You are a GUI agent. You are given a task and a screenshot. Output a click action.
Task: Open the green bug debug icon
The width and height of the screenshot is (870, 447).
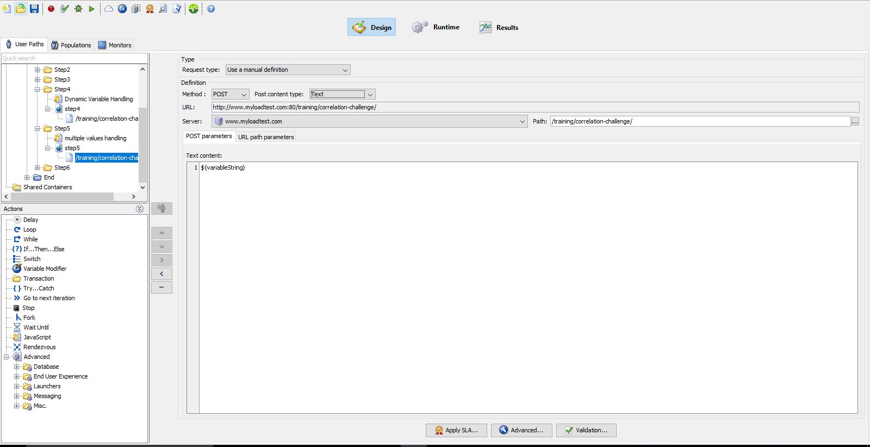coord(78,9)
